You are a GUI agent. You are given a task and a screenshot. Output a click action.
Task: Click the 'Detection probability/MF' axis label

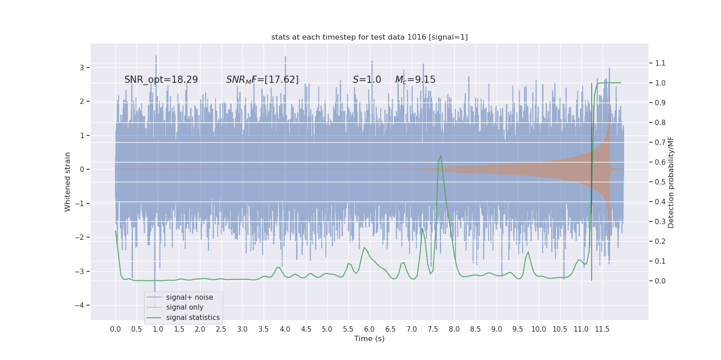coord(671,182)
